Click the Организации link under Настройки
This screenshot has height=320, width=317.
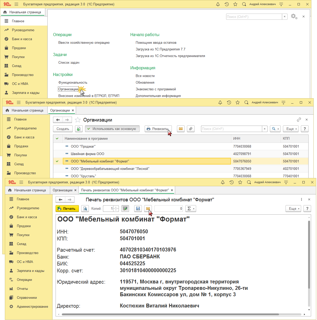point(68,89)
